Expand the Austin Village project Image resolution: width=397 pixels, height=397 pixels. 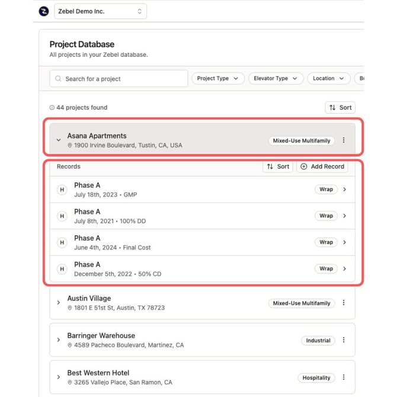pos(59,303)
